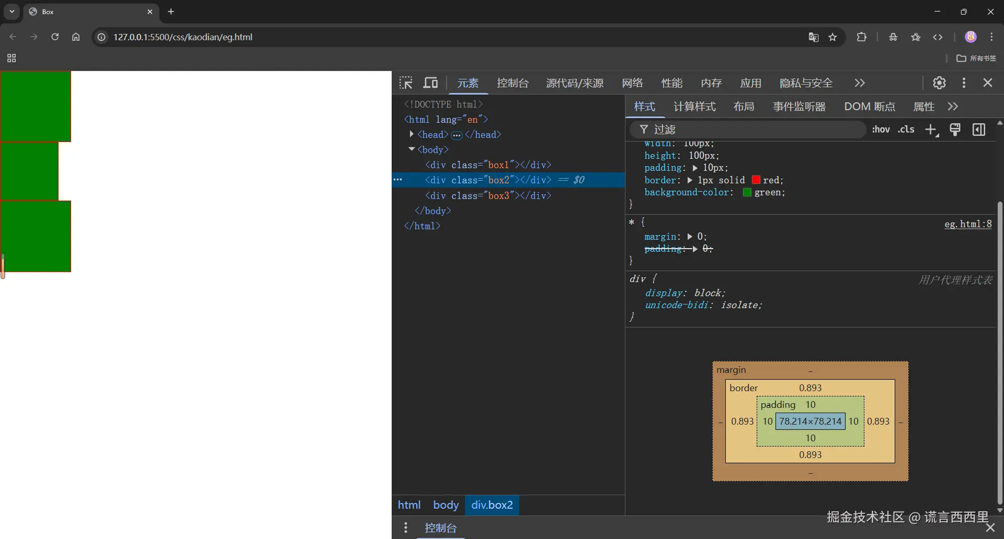The image size is (1004, 539).
Task: Toggle the :hov element state panel
Action: pyautogui.click(x=881, y=130)
